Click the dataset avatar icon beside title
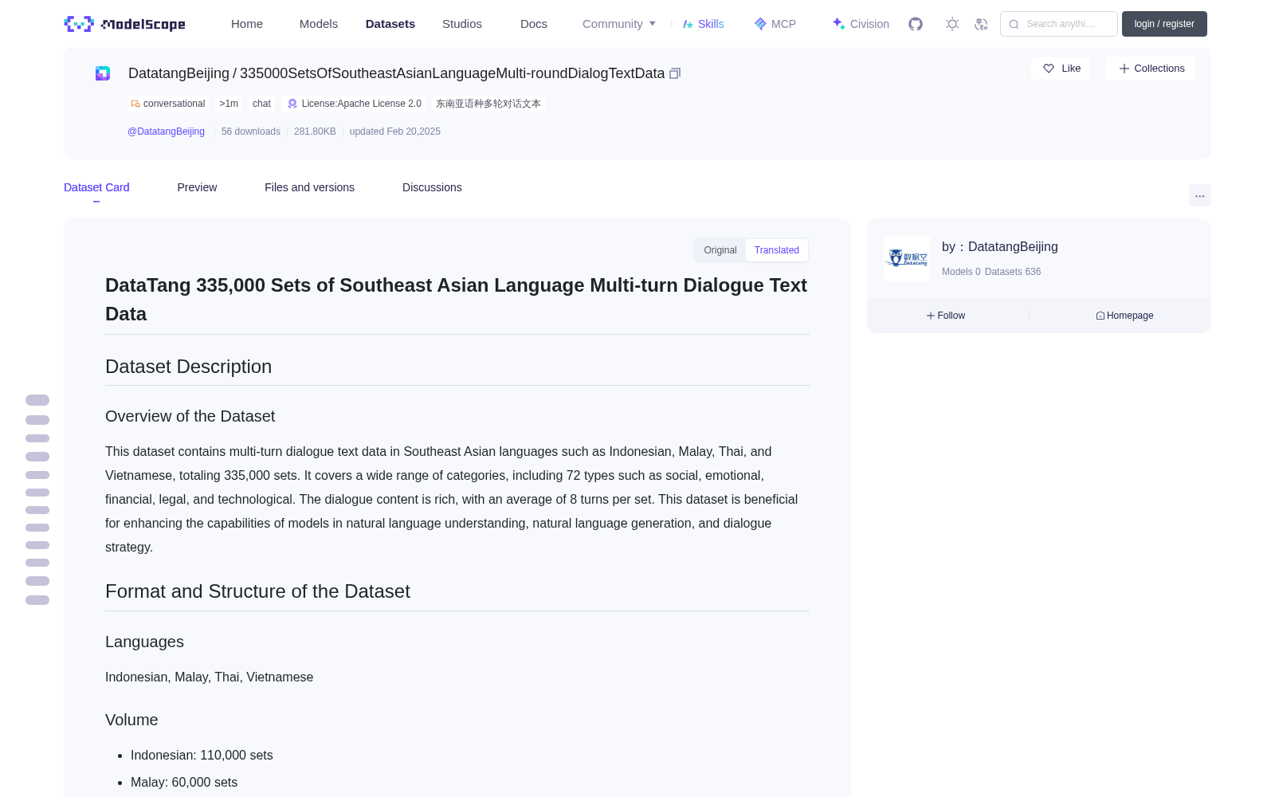Screen dimensions: 1275x797 (103, 73)
